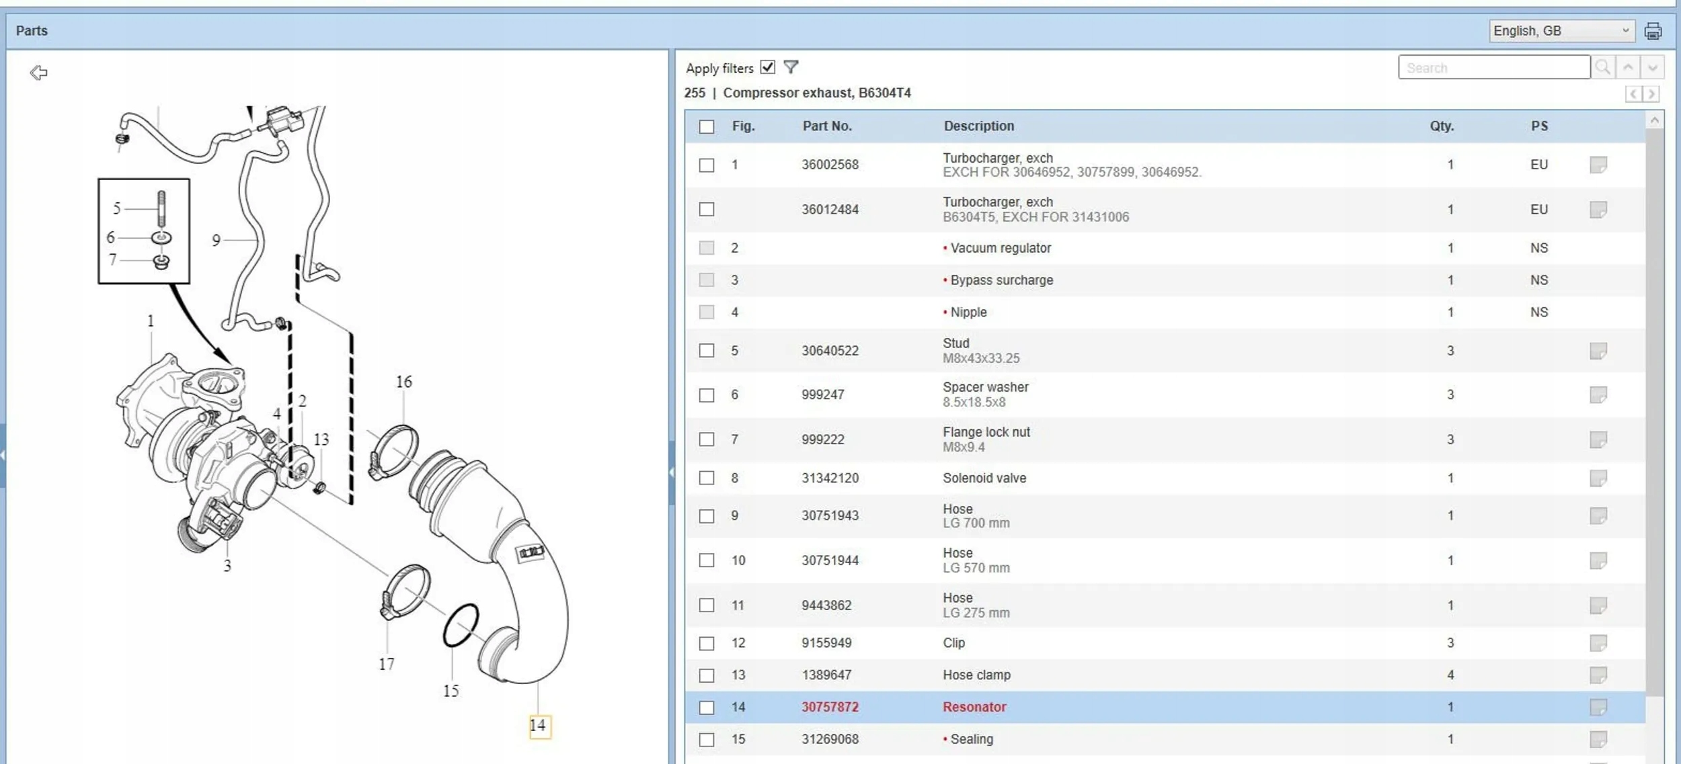
Task: Tick the checkbox for Stud 30640522
Action: coord(706,351)
